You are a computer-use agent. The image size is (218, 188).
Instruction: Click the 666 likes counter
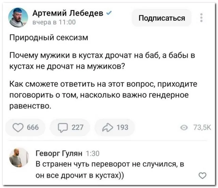click(32, 127)
